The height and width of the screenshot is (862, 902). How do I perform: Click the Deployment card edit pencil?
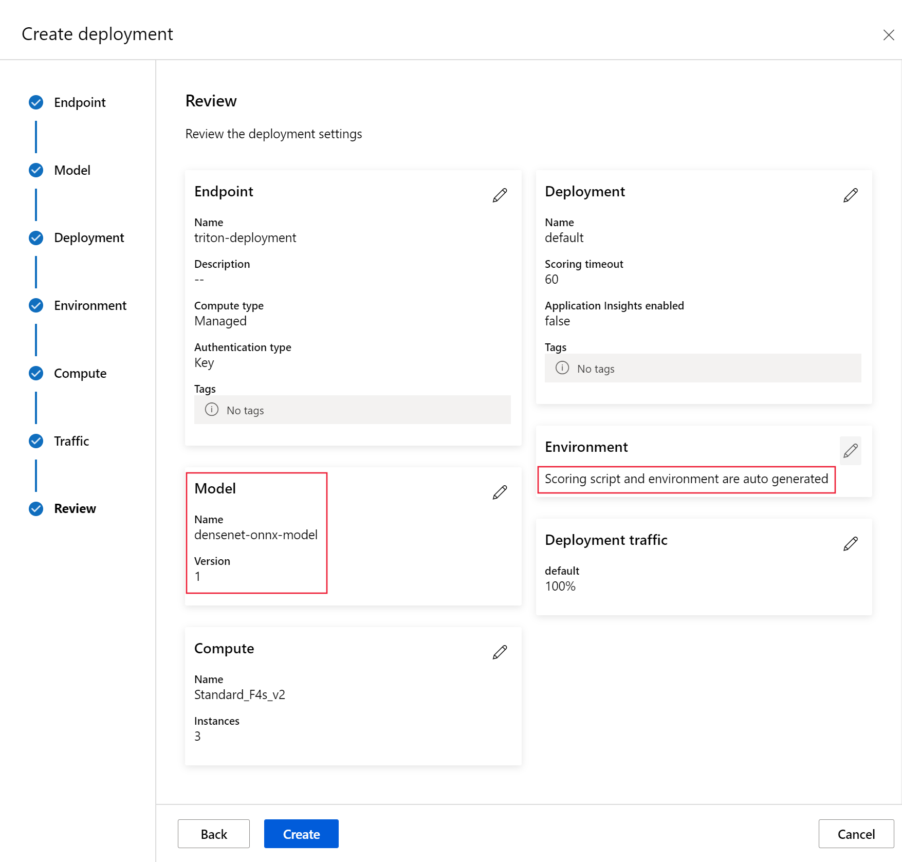pyautogui.click(x=850, y=195)
